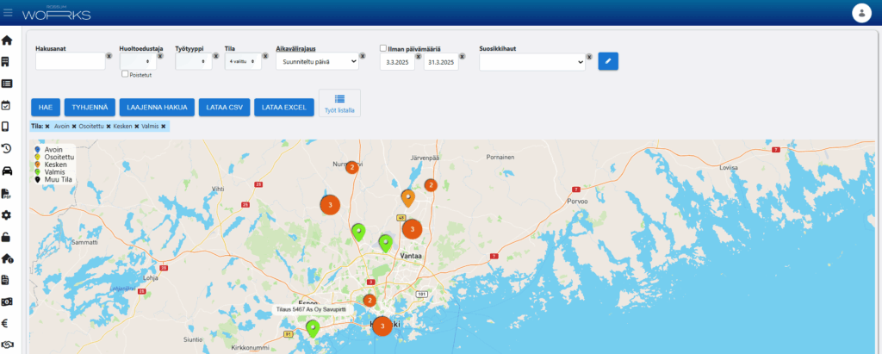Image resolution: width=882 pixels, height=354 pixels.
Task: Click into the Hakusanat search field
Action: coord(69,61)
